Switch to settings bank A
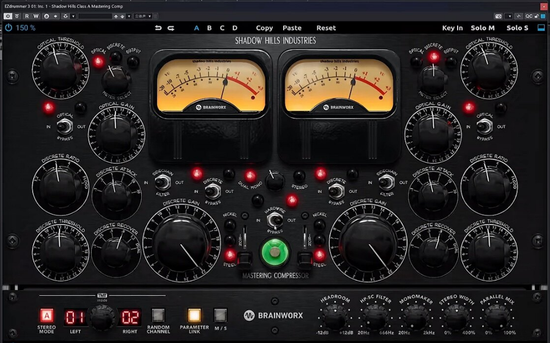The image size is (550, 343). tap(196, 28)
